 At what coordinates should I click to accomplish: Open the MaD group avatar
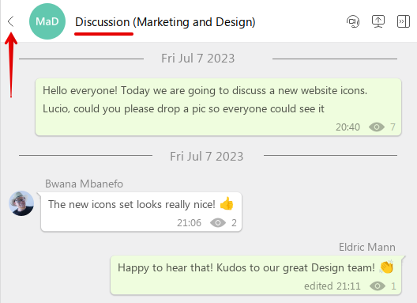pyautogui.click(x=47, y=21)
